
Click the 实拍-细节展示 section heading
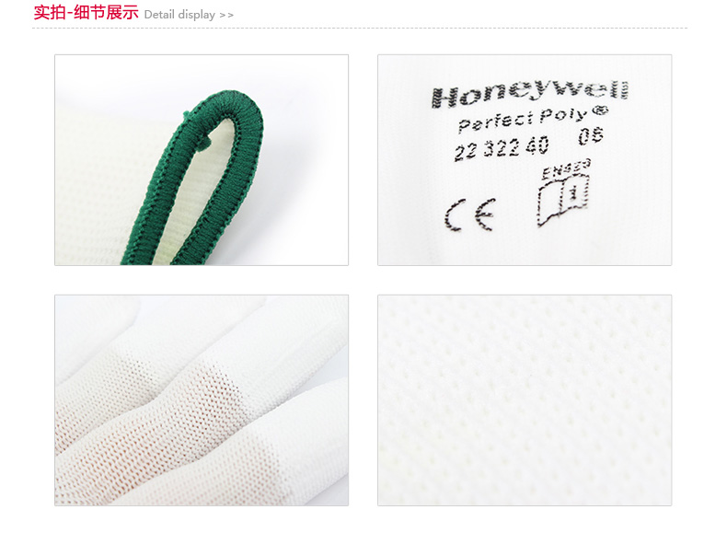point(86,13)
